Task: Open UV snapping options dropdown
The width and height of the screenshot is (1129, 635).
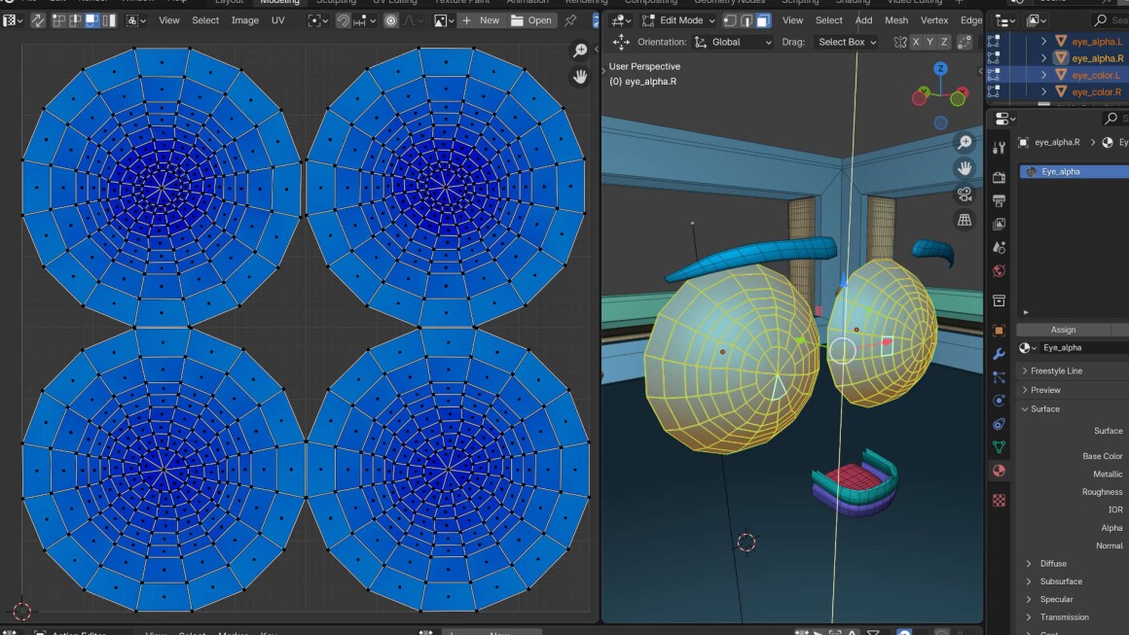Action: (x=364, y=20)
